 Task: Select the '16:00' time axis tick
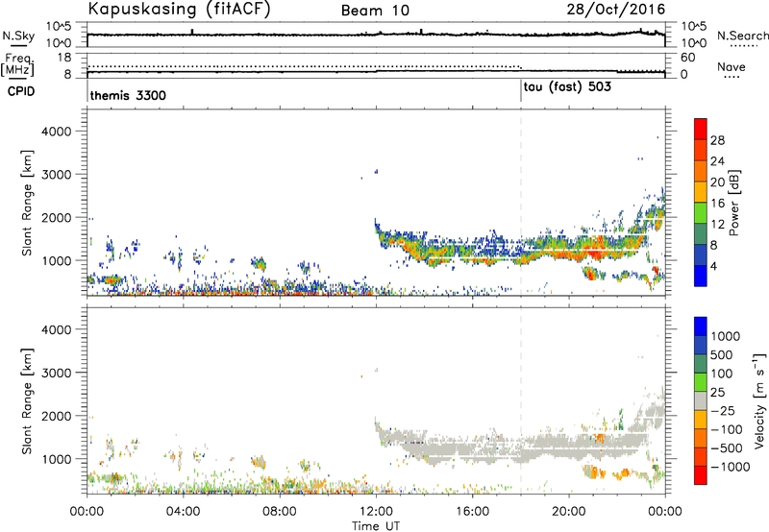click(x=472, y=512)
